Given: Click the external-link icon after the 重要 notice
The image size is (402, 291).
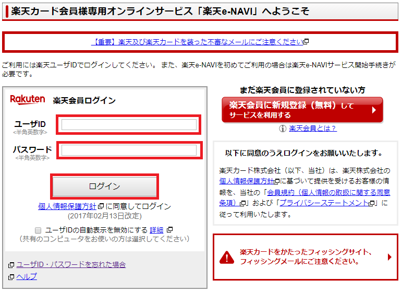Looking at the screenshot, I should pyautogui.click(x=306, y=41).
